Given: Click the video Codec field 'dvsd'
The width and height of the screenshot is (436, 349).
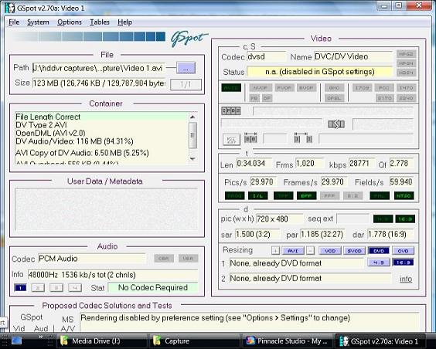Looking at the screenshot, I should tap(266, 56).
